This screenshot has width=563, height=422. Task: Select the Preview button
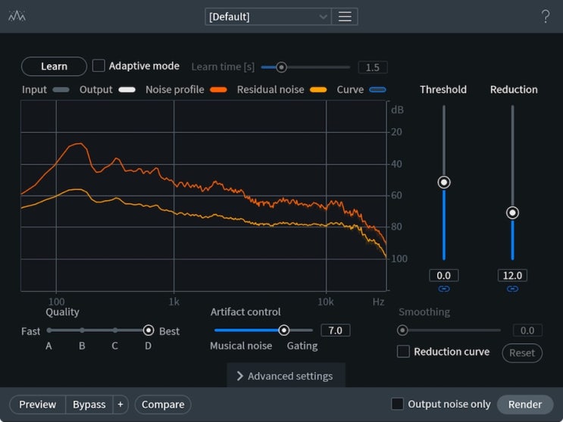pos(38,405)
